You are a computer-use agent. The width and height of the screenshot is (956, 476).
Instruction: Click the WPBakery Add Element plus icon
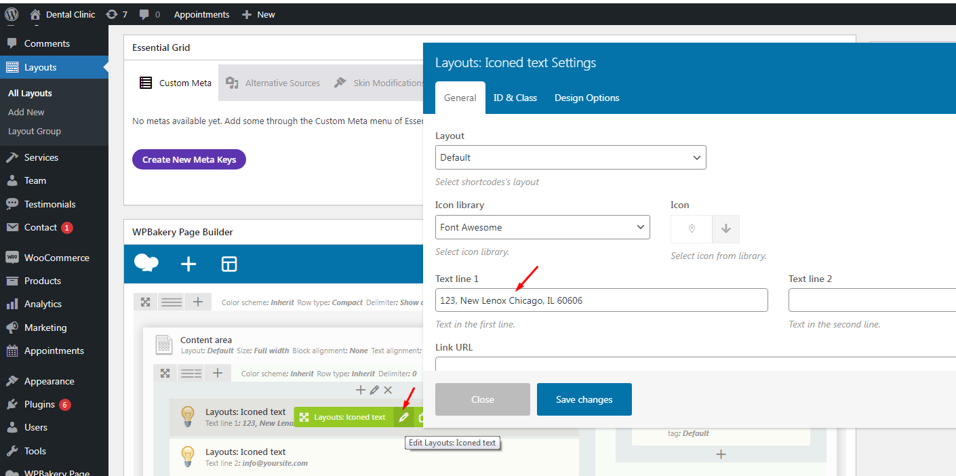188,264
